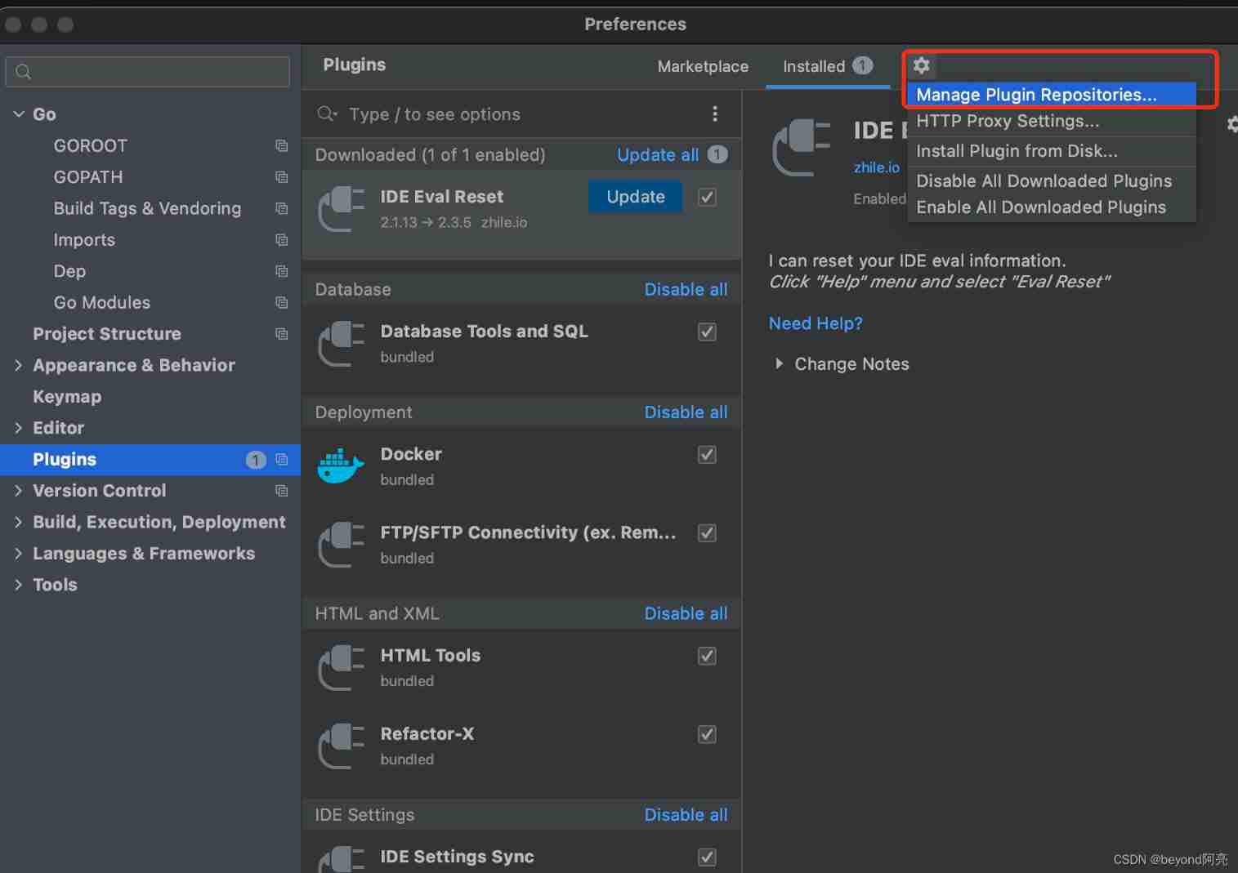Click the magnifier icon in plugin search
The image size is (1238, 873).
coord(327,114)
